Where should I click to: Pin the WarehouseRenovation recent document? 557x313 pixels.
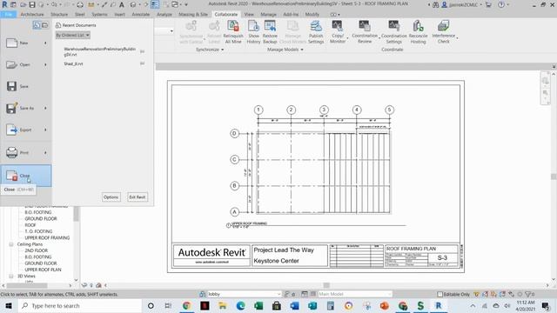(x=142, y=51)
